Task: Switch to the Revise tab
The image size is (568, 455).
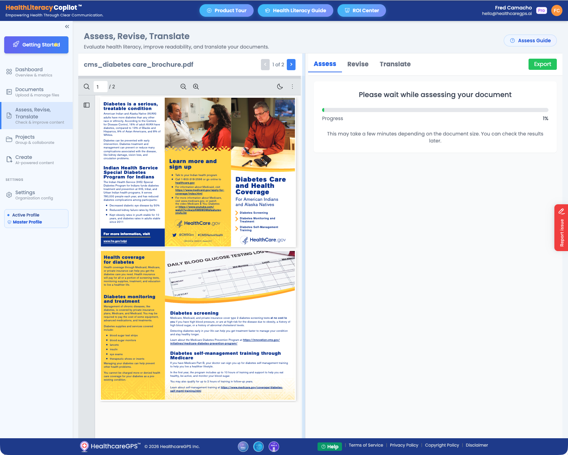Action: point(358,64)
